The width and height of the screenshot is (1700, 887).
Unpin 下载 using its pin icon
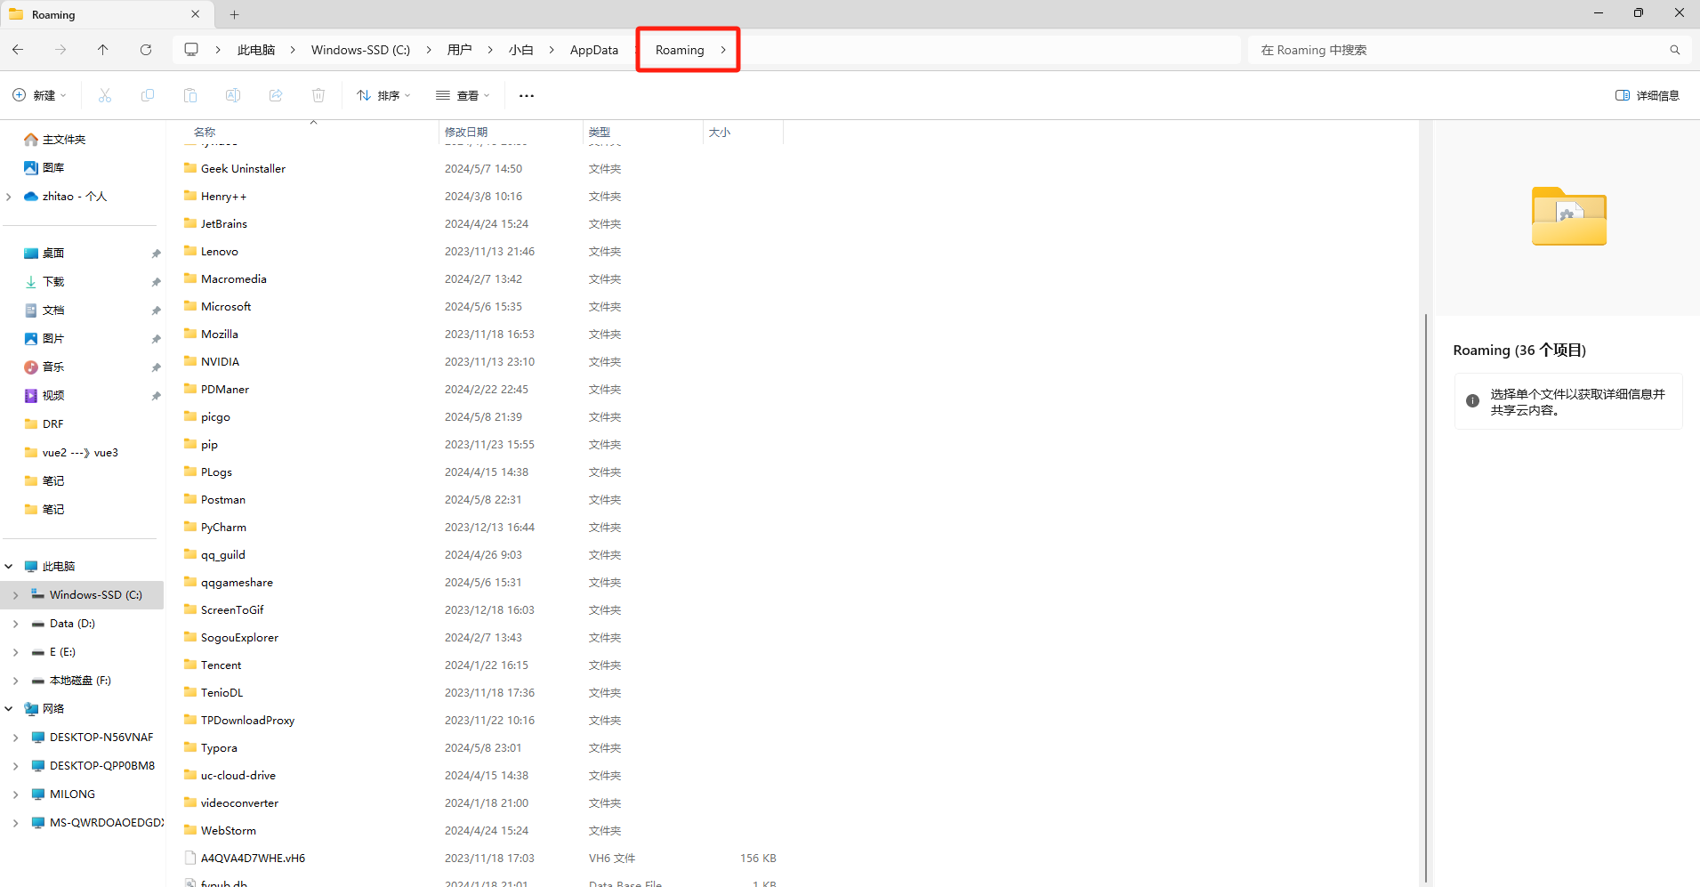point(157,282)
